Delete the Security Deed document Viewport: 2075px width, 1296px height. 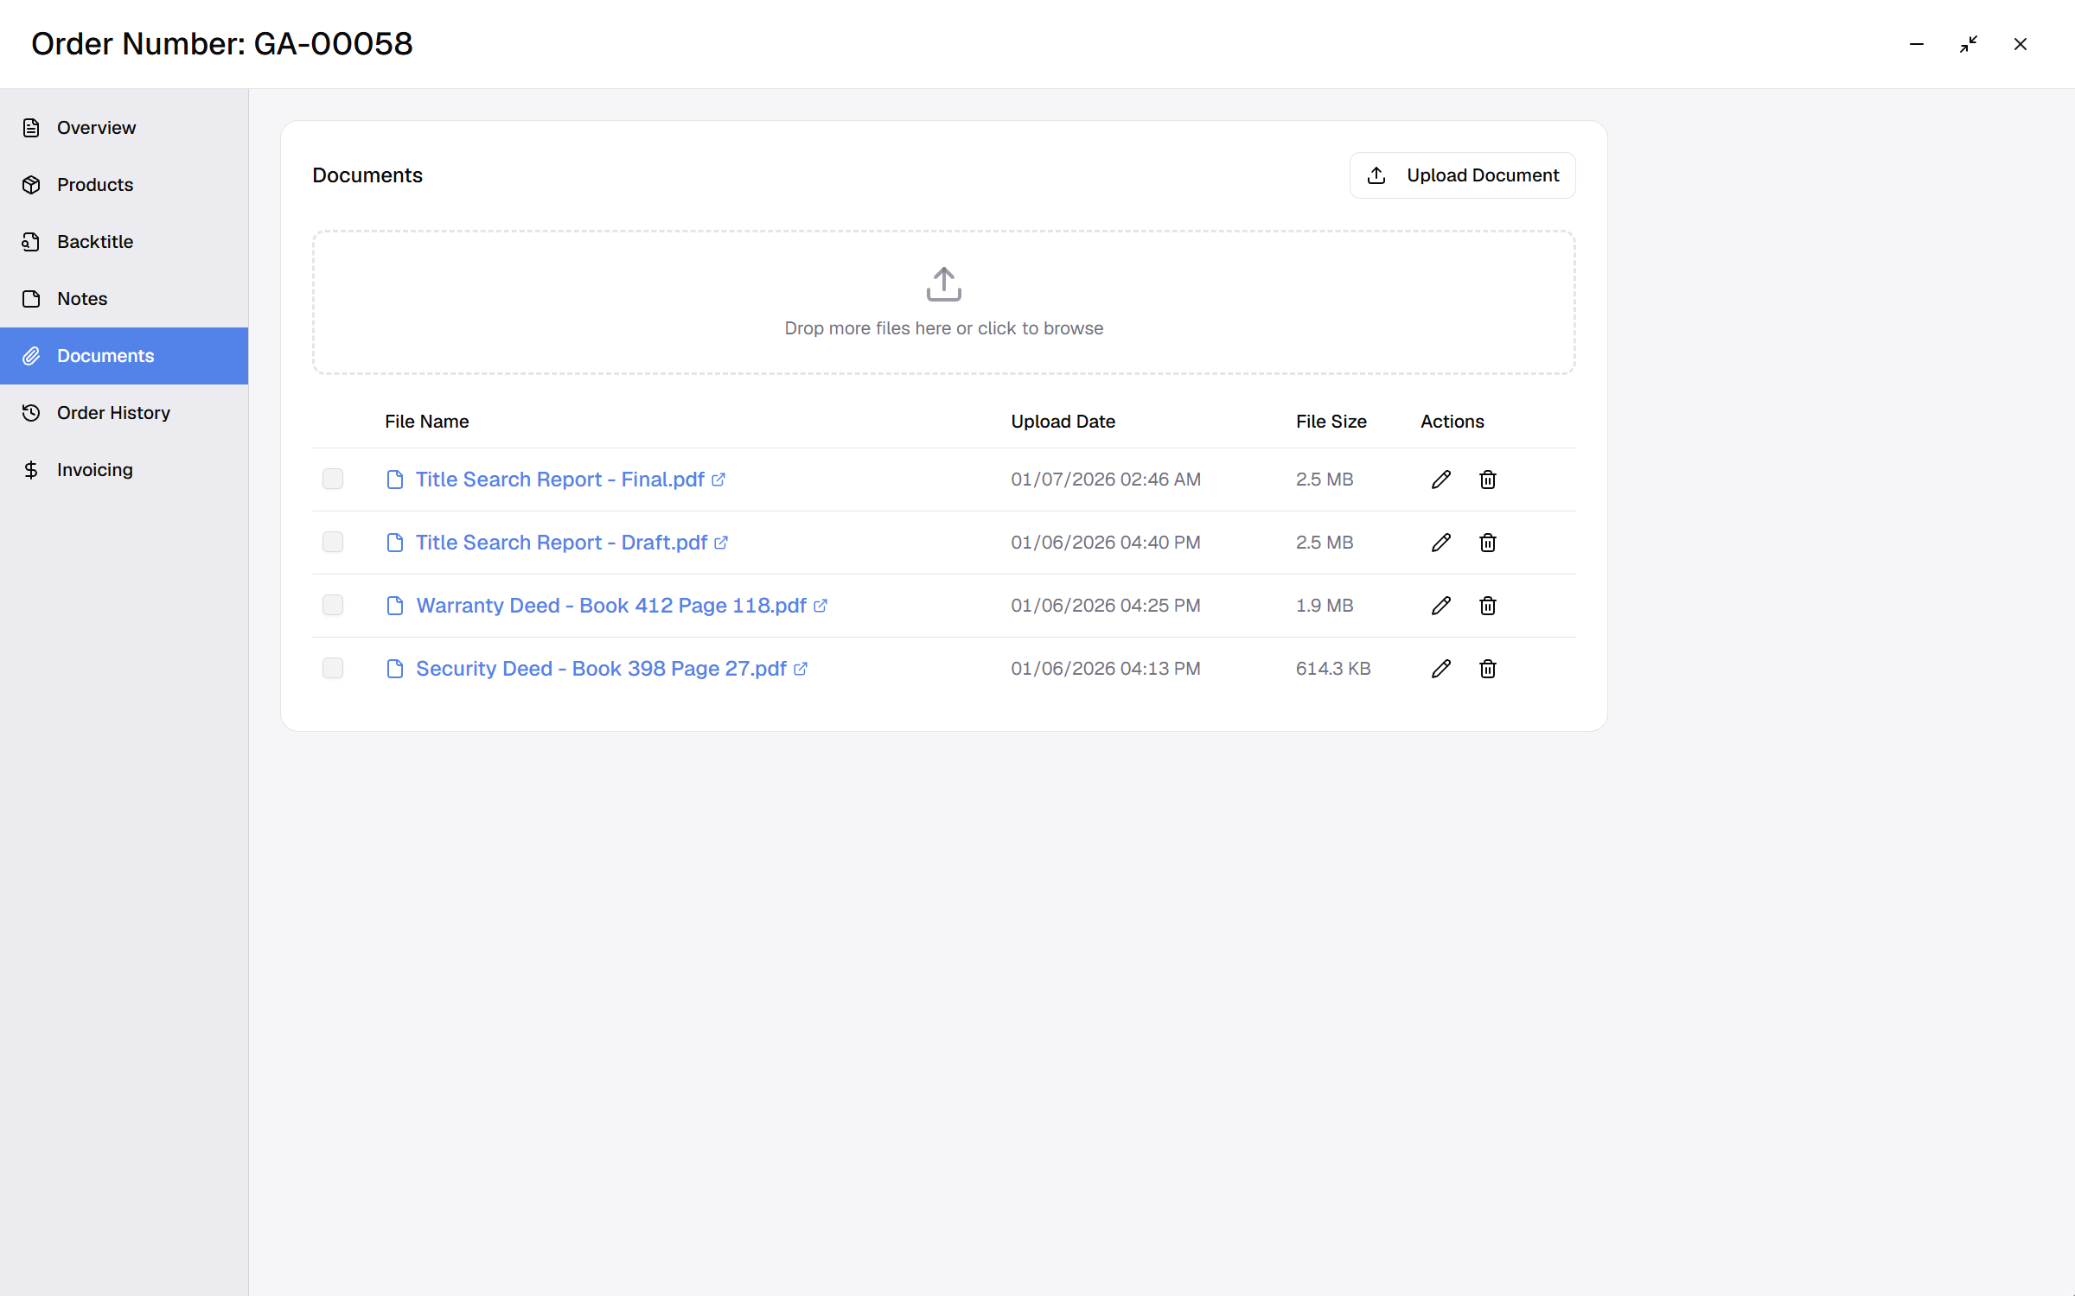[1487, 669]
